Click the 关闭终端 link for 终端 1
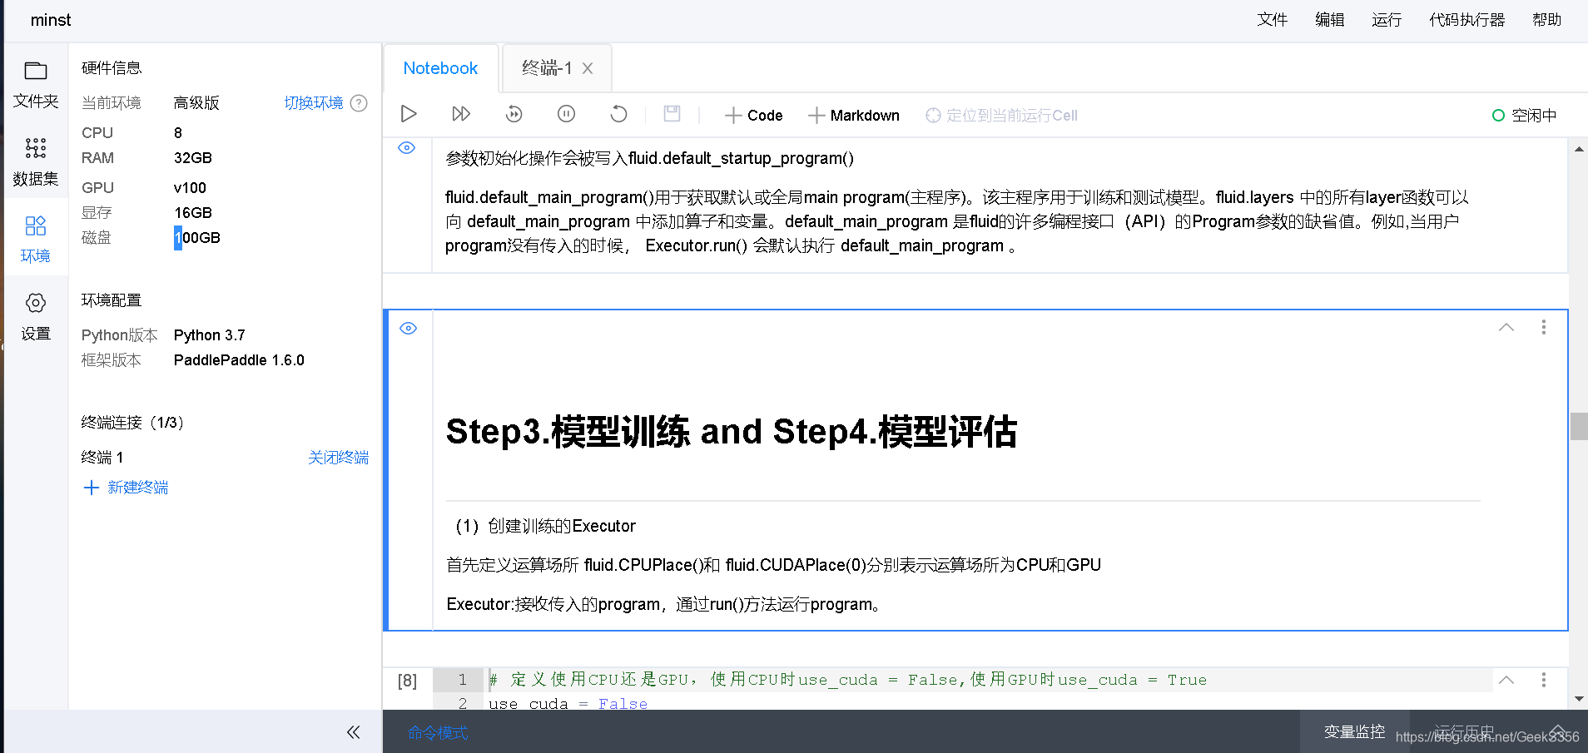 coord(339,458)
